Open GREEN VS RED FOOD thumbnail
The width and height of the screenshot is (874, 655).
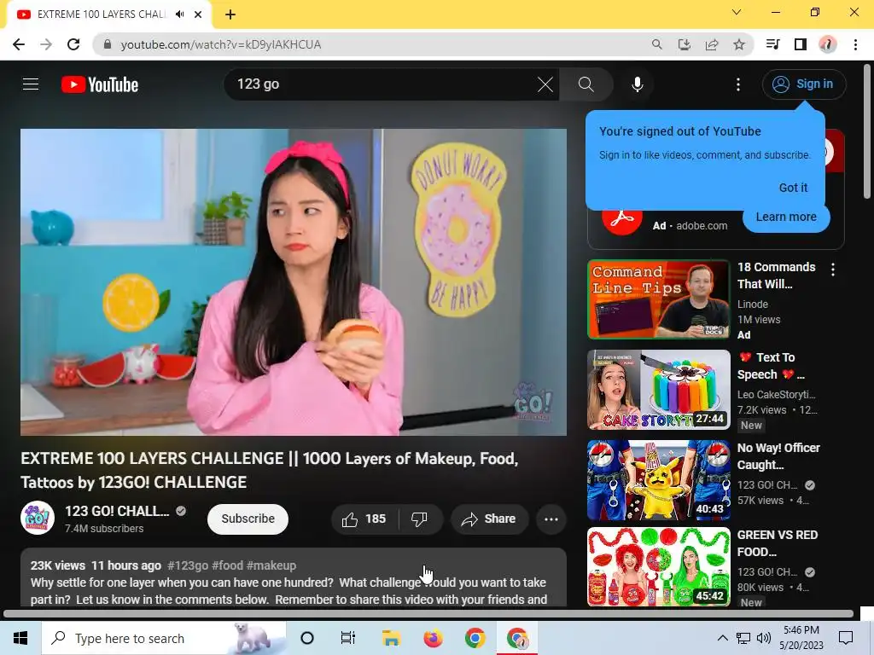(x=658, y=566)
